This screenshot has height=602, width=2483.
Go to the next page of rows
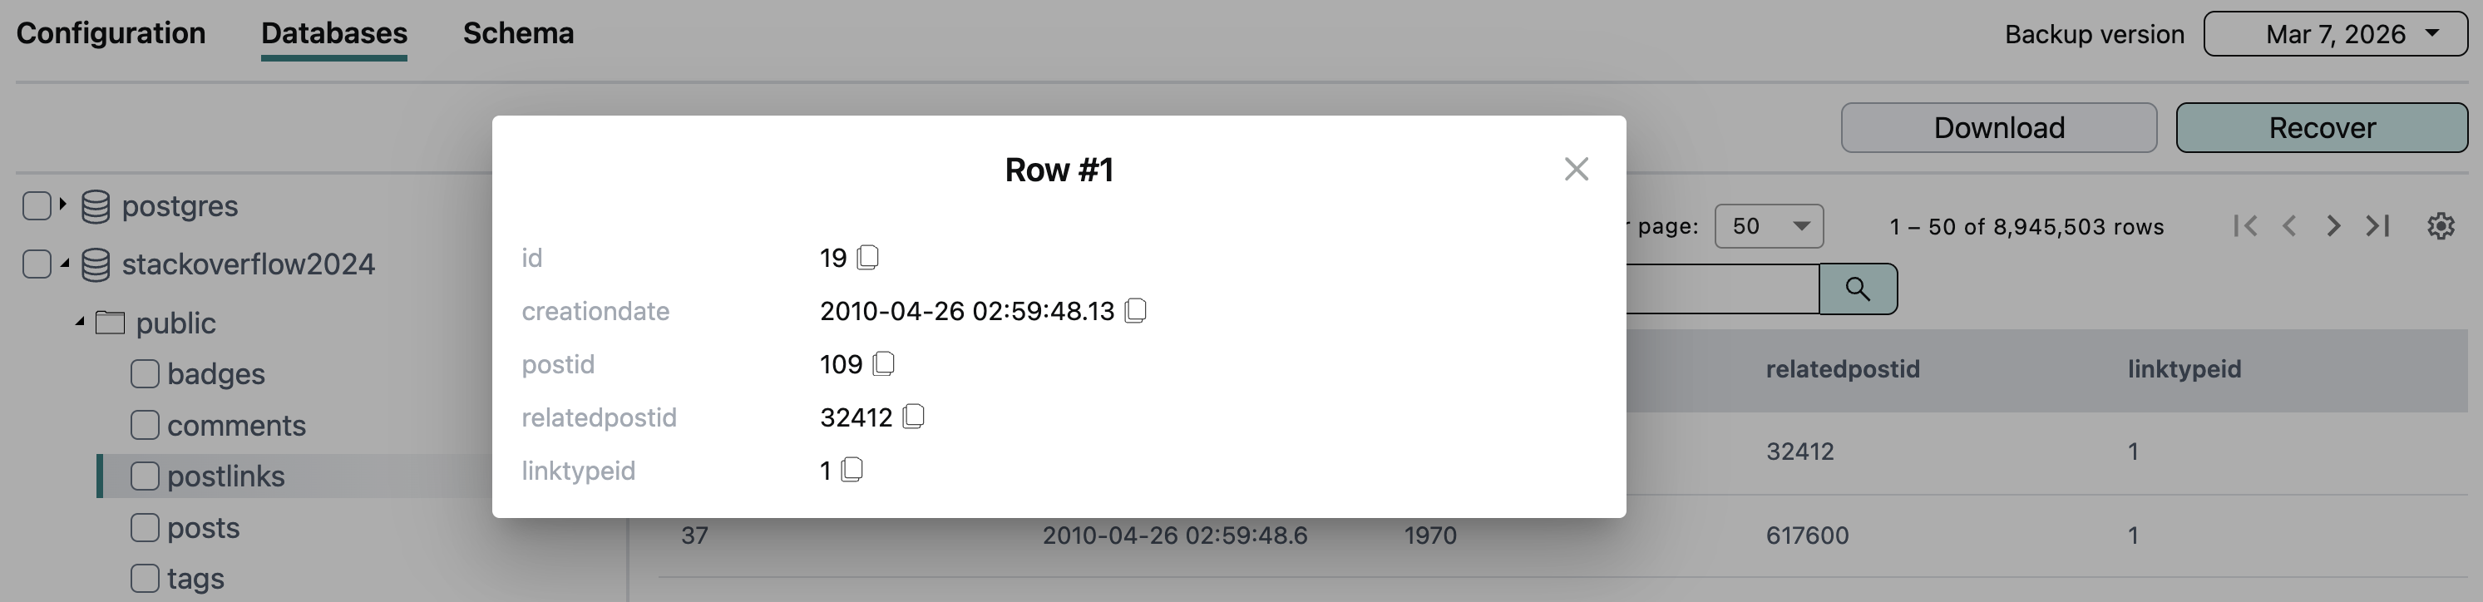click(2332, 225)
